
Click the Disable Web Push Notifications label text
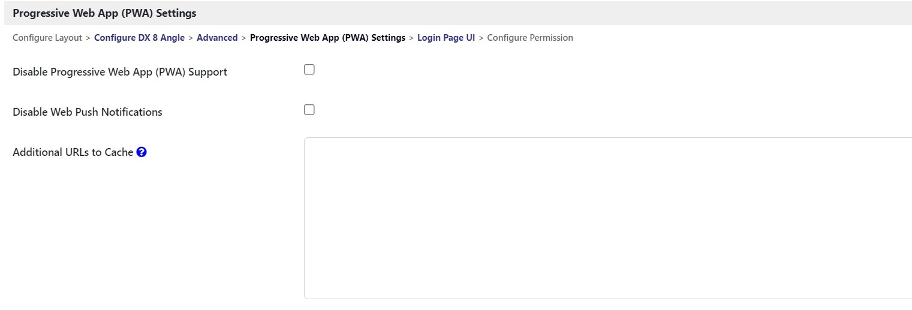(88, 112)
